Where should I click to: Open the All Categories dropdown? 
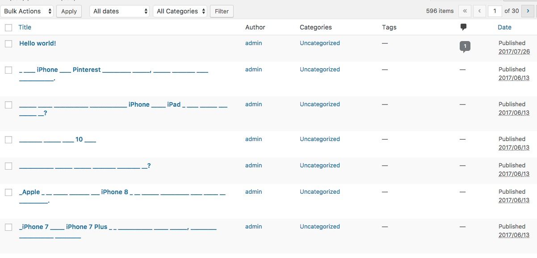(180, 11)
